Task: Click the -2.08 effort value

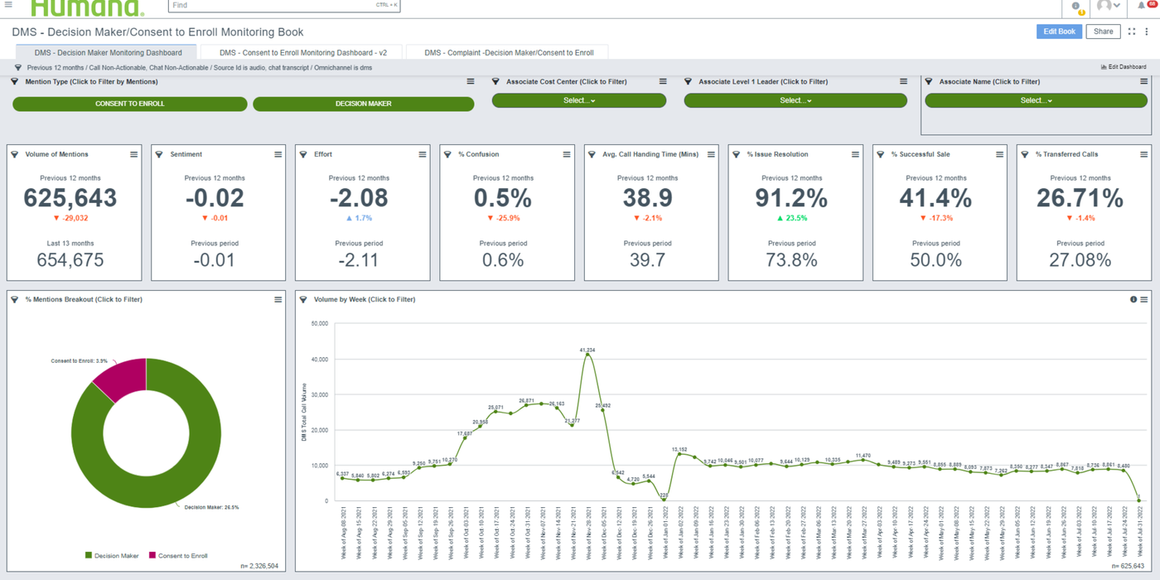Action: pyautogui.click(x=358, y=198)
